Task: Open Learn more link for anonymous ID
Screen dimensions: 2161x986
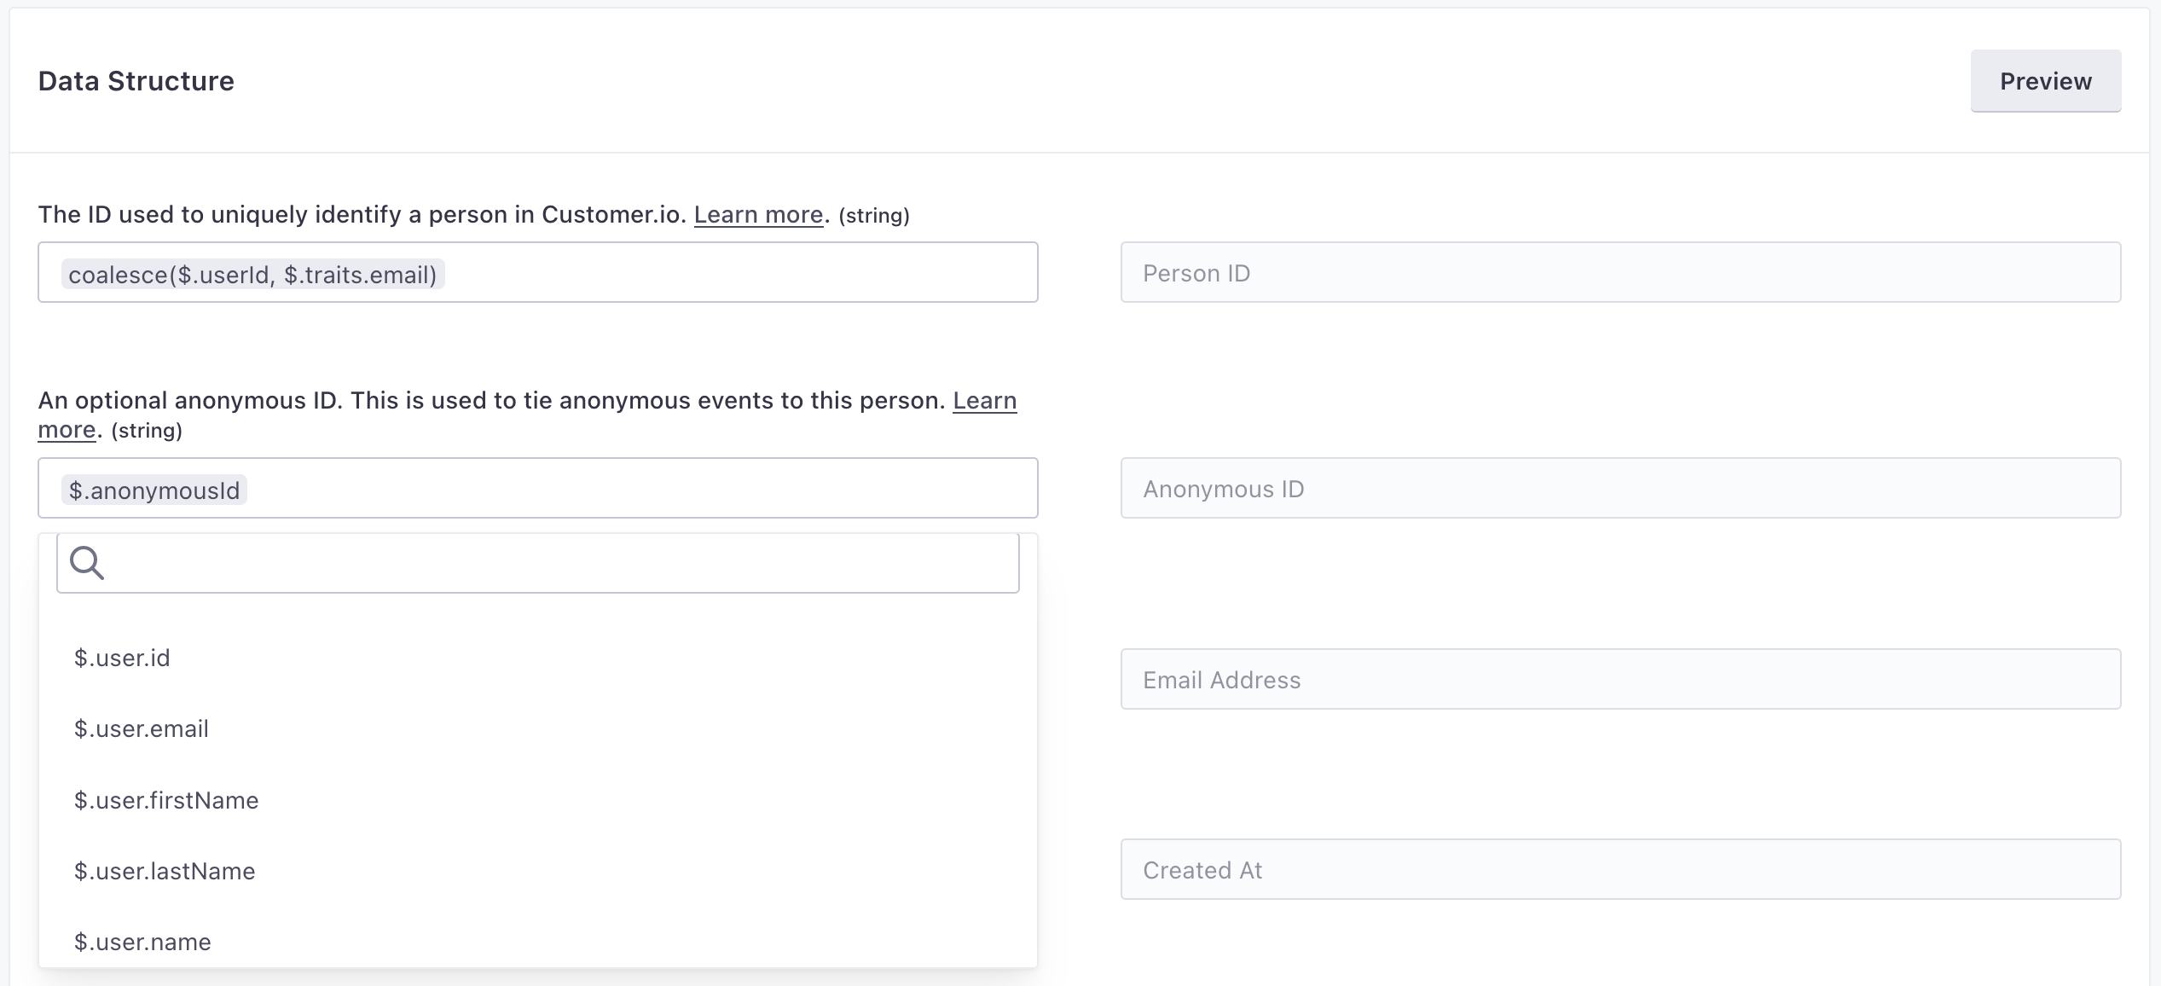Action: (x=984, y=401)
